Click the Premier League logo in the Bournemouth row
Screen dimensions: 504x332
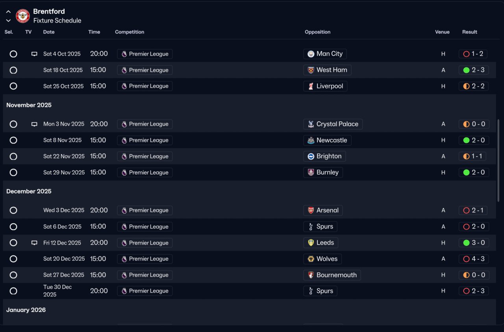point(124,275)
